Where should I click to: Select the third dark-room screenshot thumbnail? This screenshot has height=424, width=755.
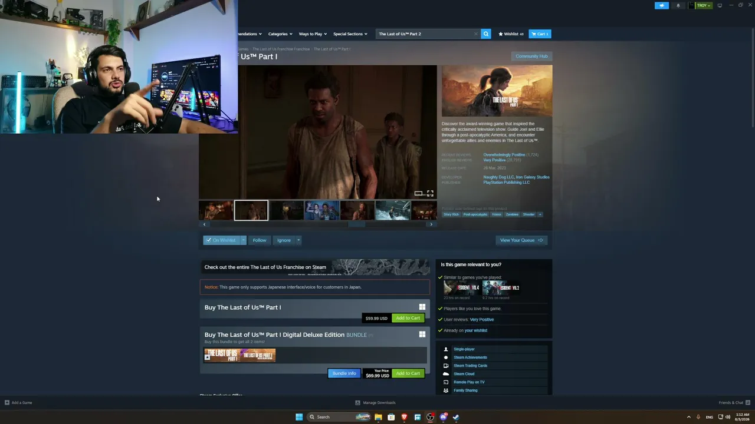[x=287, y=210]
